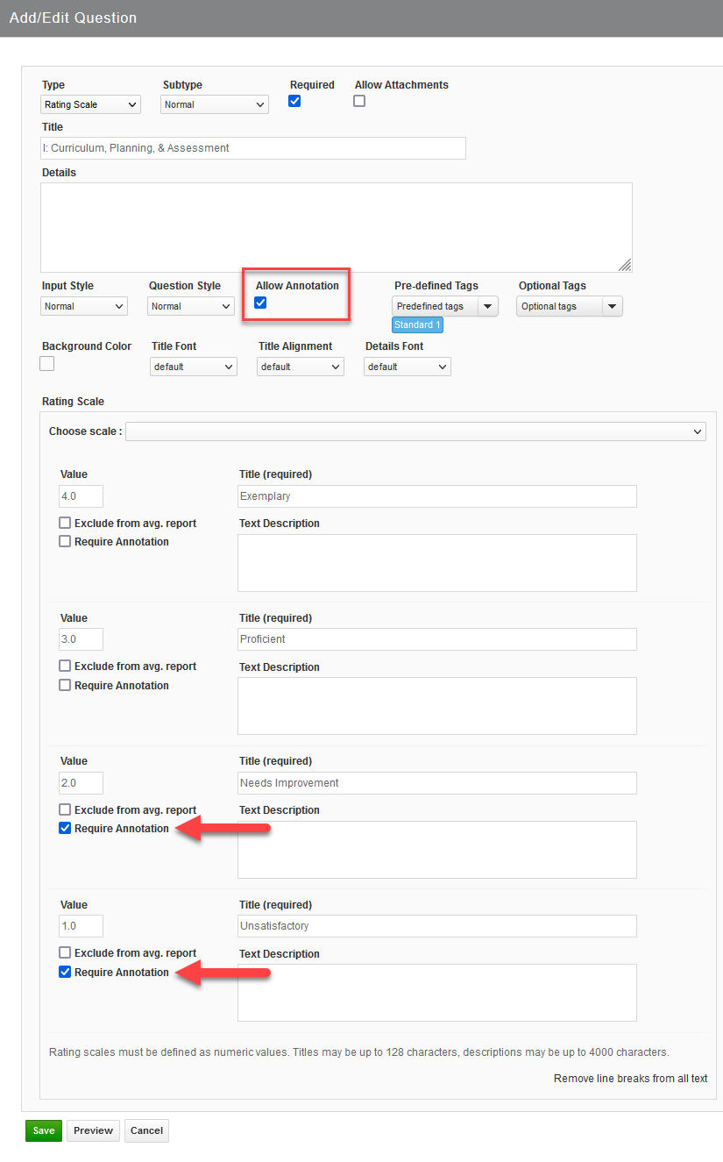This screenshot has width=723, height=1162.
Task: Toggle the Allow Annotation checkbox
Action: (x=260, y=303)
